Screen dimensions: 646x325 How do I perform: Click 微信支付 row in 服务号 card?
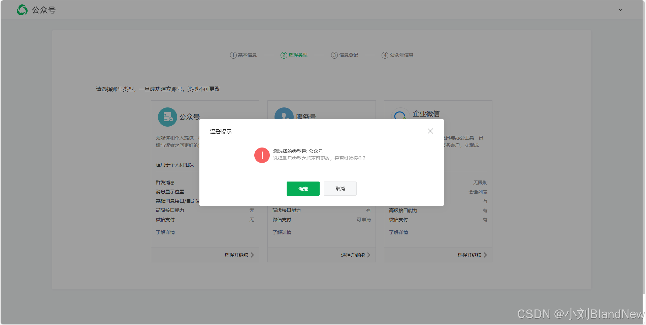point(321,220)
